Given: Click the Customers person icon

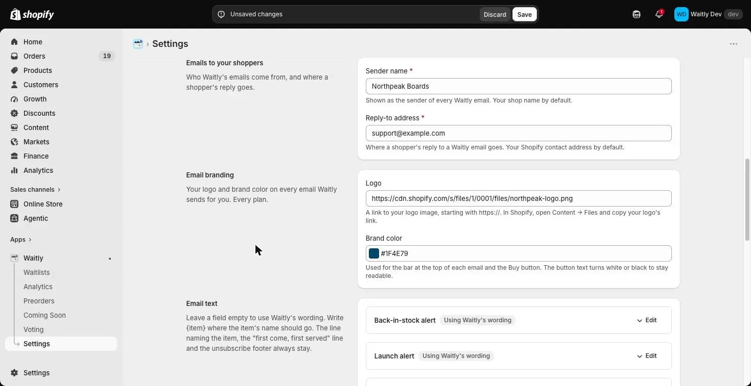Looking at the screenshot, I should pyautogui.click(x=14, y=85).
